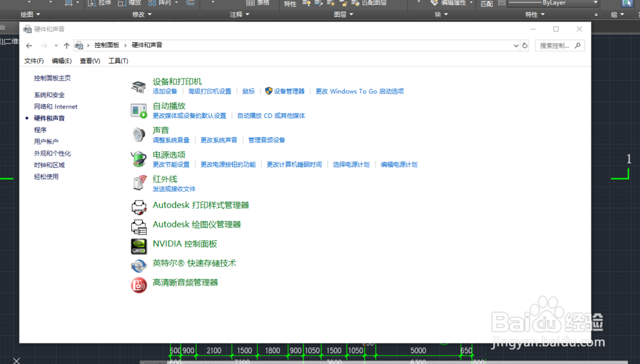Click the NVIDIA 控制面板 icon
640x364 pixels.
click(139, 246)
